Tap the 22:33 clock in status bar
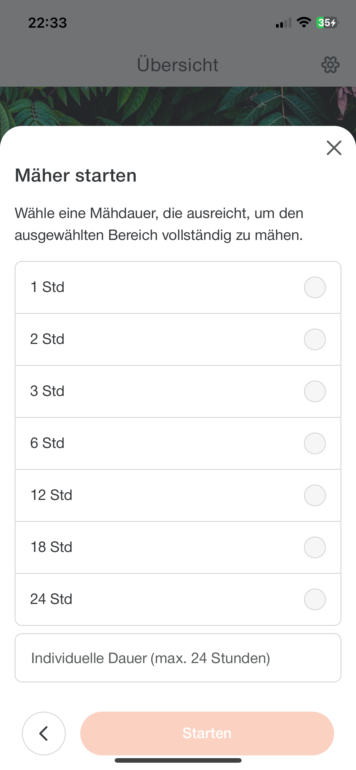Image resolution: width=356 pixels, height=770 pixels. (47, 23)
